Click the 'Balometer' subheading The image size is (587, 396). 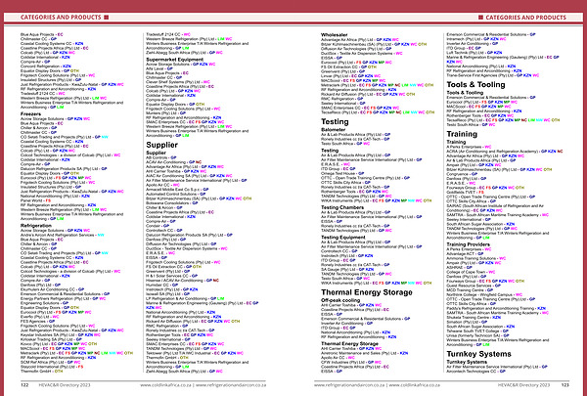pos(334,129)
